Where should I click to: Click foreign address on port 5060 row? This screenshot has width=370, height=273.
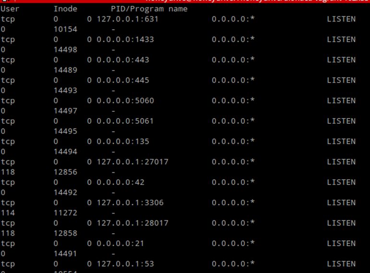[x=233, y=101]
